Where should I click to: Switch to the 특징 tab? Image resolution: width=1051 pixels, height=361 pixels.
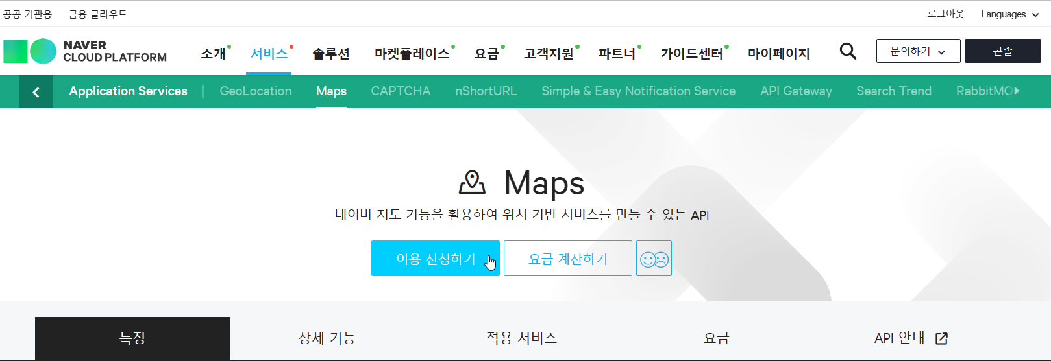132,338
